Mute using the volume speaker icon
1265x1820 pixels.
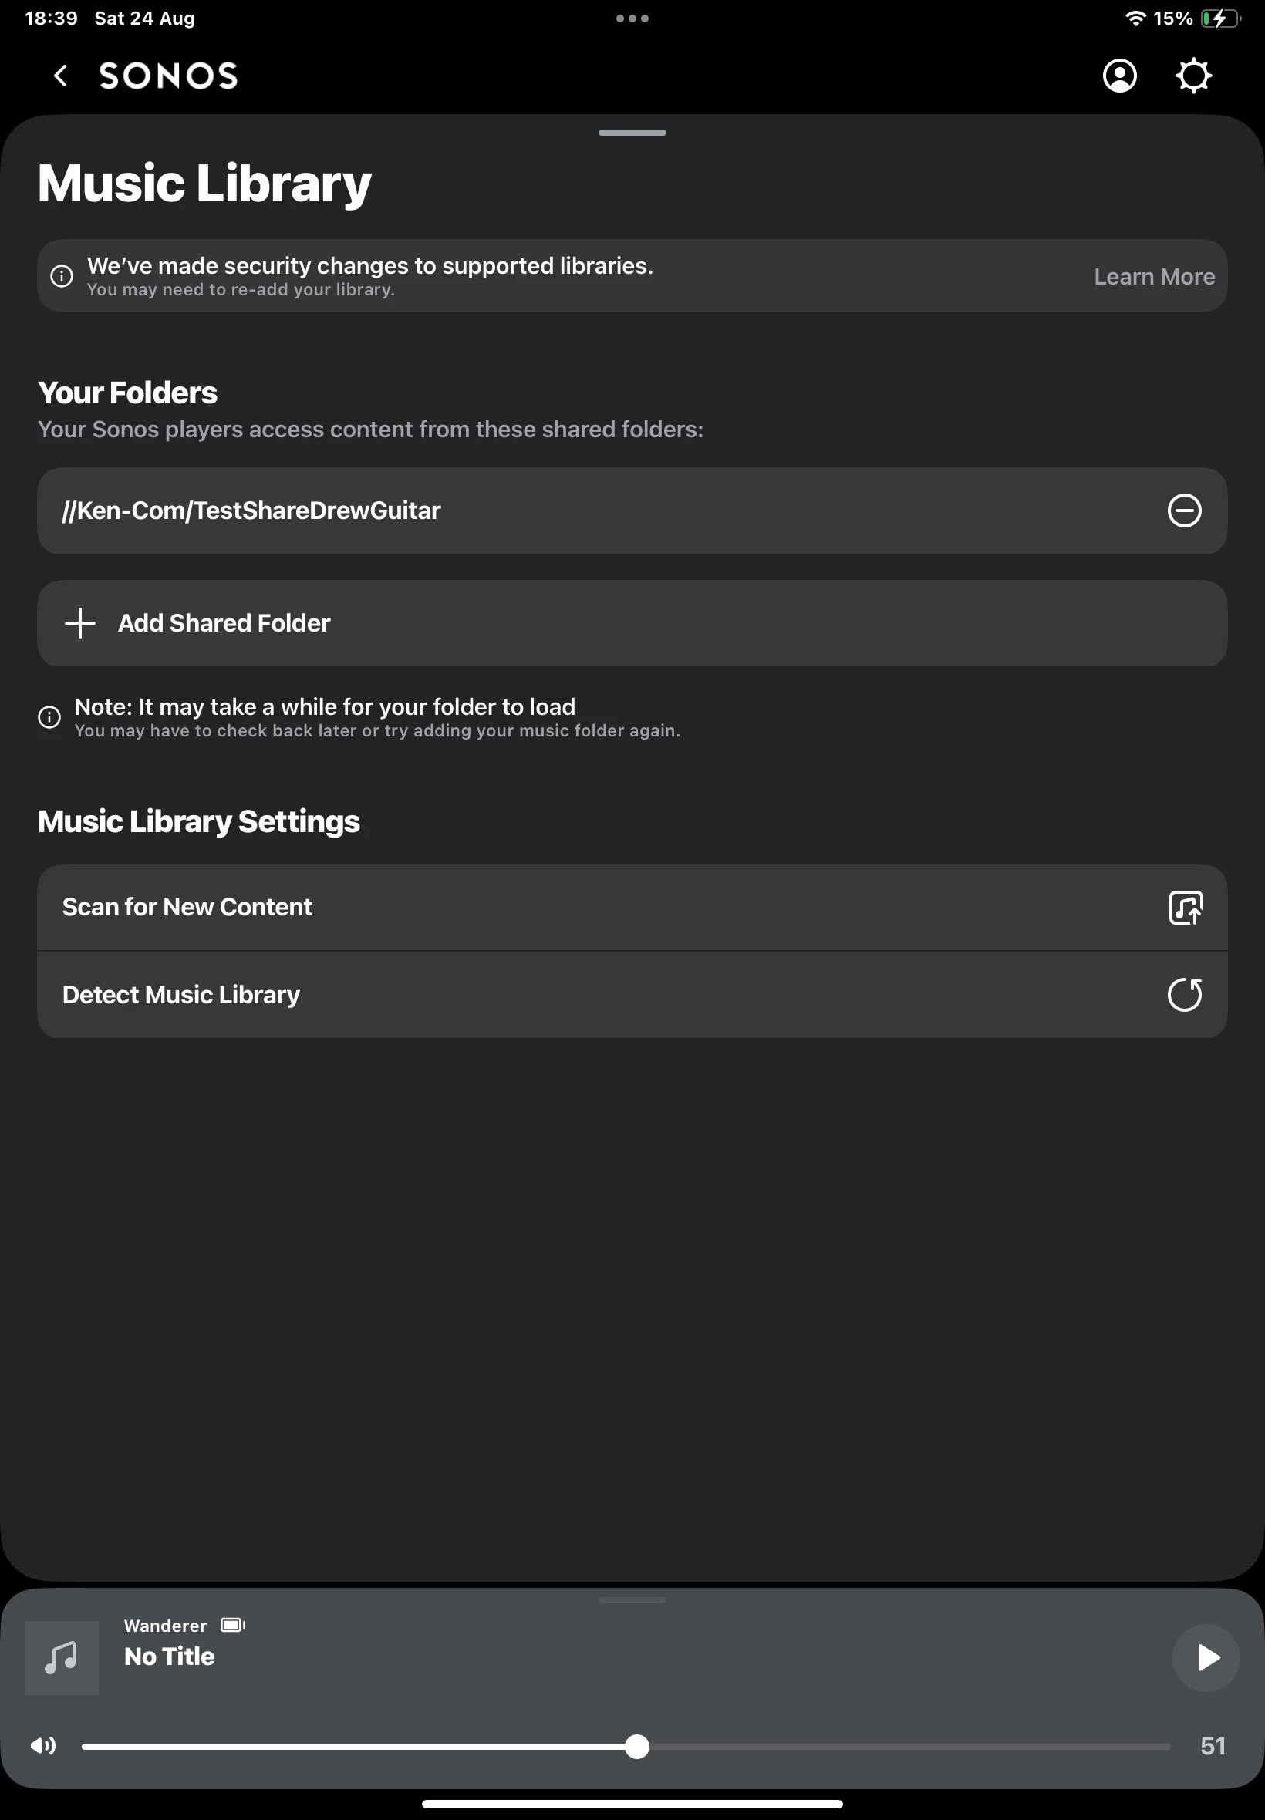(44, 1745)
